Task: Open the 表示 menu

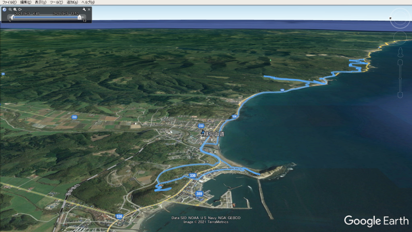Action: (x=41, y=2)
